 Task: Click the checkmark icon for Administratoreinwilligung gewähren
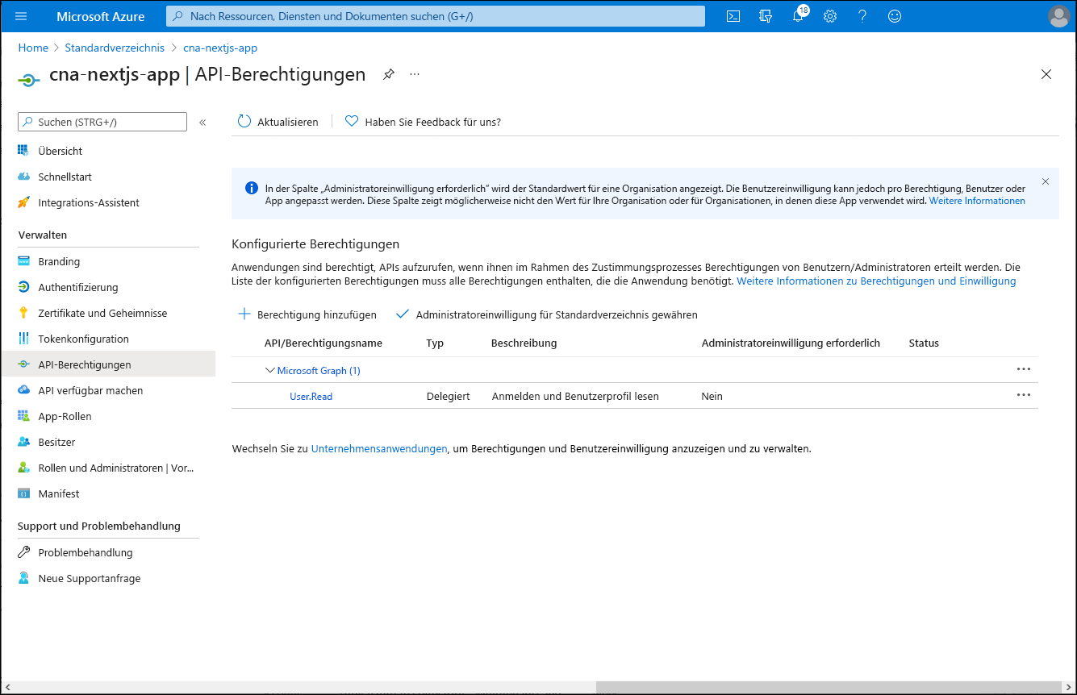point(403,314)
